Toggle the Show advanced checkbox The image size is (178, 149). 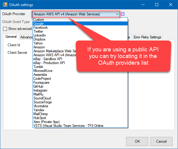(x=5, y=29)
